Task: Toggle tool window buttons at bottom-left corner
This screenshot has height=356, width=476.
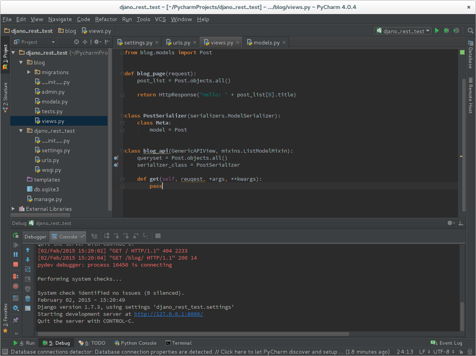Action: click(5, 352)
